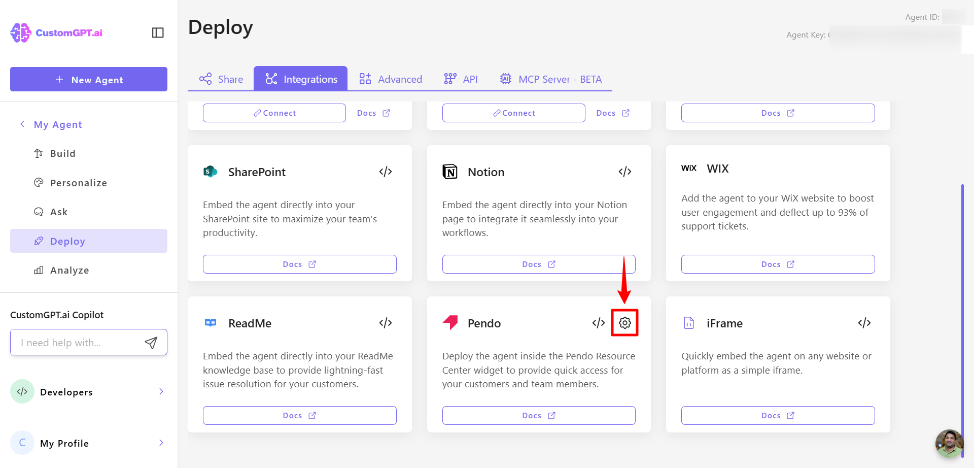Image resolution: width=974 pixels, height=468 pixels.
Task: Open iFrame Docs button
Action: (x=778, y=415)
